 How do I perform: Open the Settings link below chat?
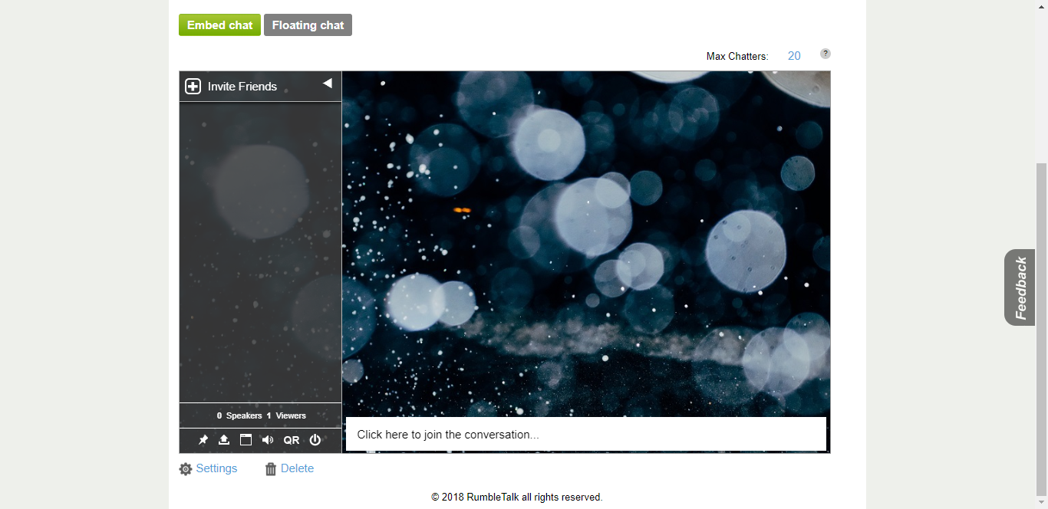click(216, 468)
